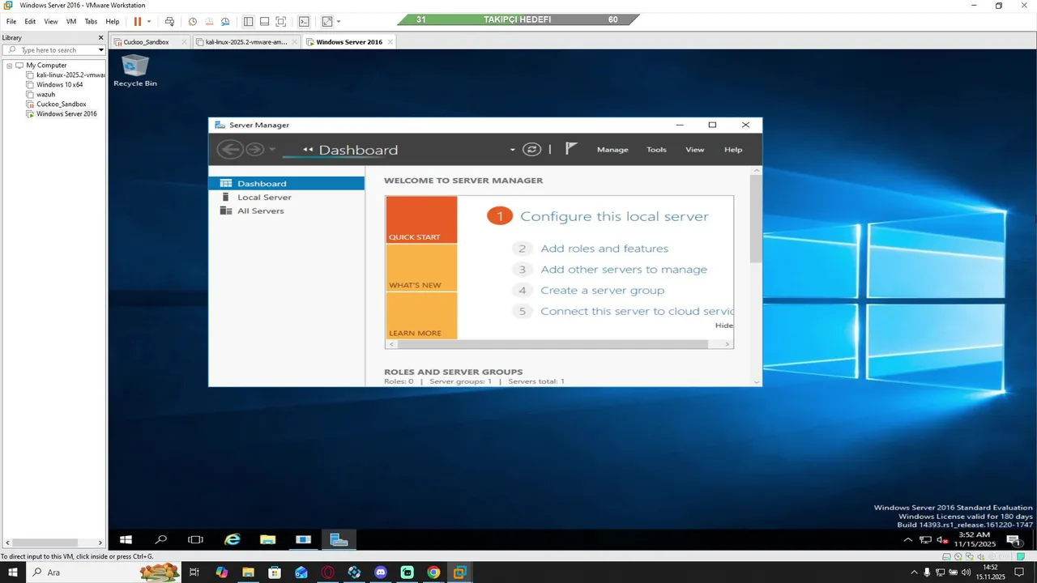Hide the welcome tile
The width and height of the screenshot is (1037, 583).
723,326
